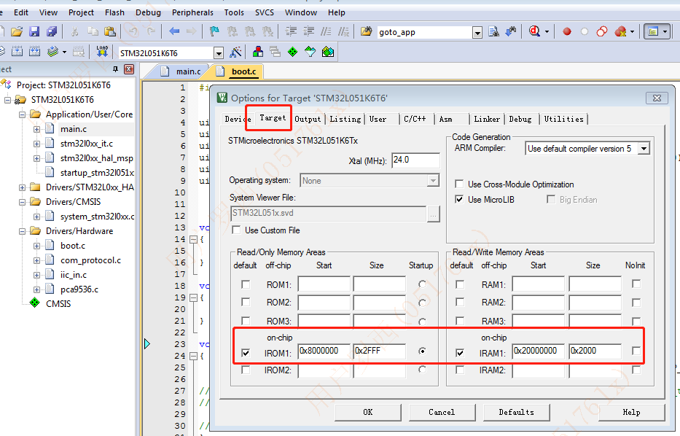Switch to the C/C++ tab
This screenshot has width=680, height=436.
(415, 119)
